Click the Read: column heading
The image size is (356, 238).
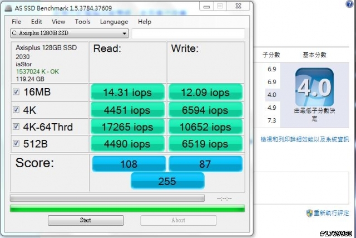click(x=107, y=48)
